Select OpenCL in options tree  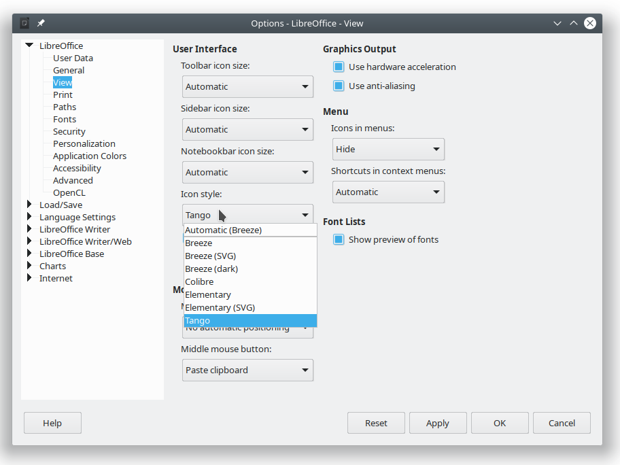(x=69, y=193)
